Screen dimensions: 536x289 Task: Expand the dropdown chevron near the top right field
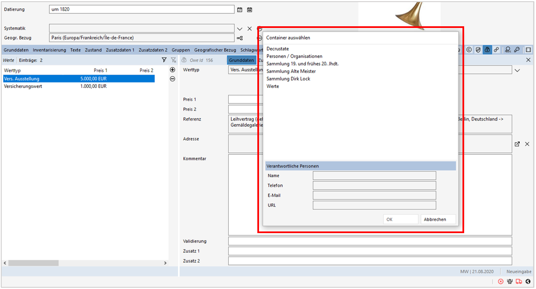pyautogui.click(x=518, y=70)
